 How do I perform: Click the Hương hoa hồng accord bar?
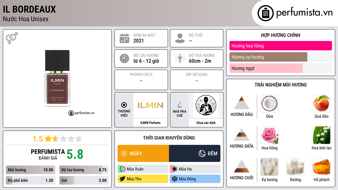[281, 46]
